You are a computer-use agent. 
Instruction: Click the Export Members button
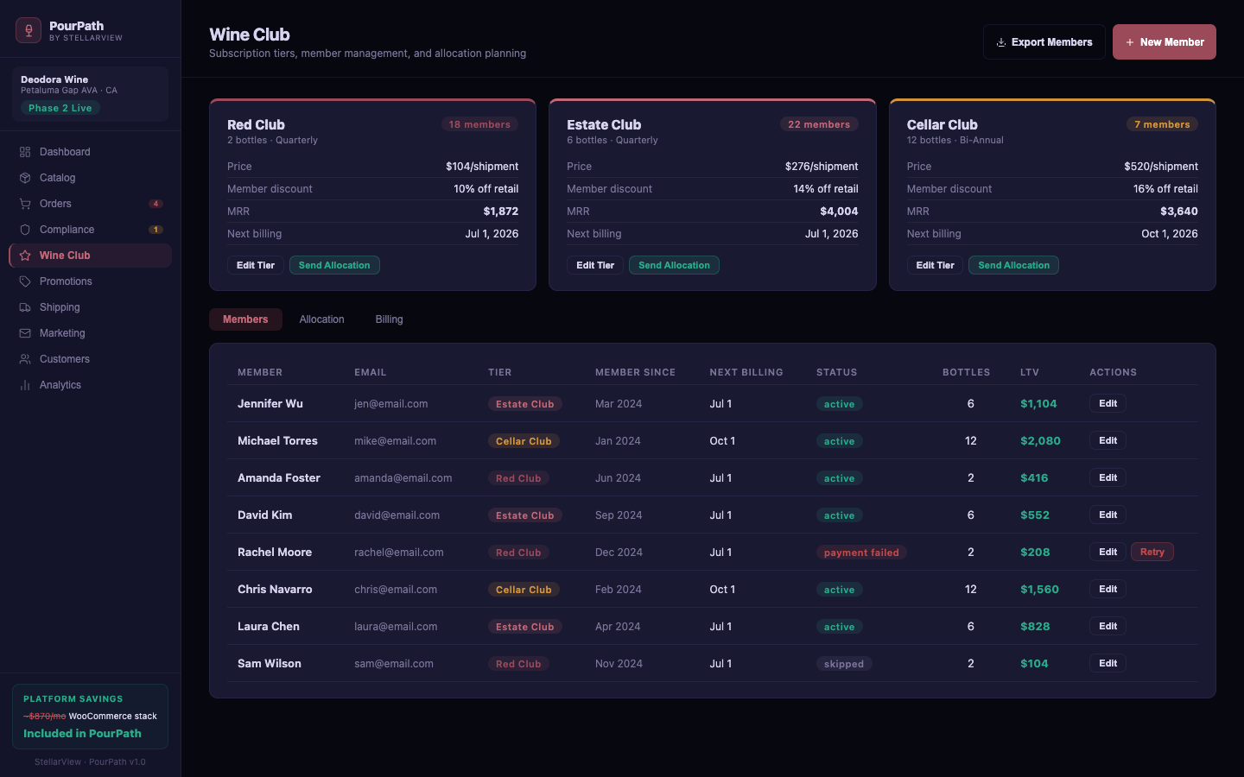point(1044,42)
